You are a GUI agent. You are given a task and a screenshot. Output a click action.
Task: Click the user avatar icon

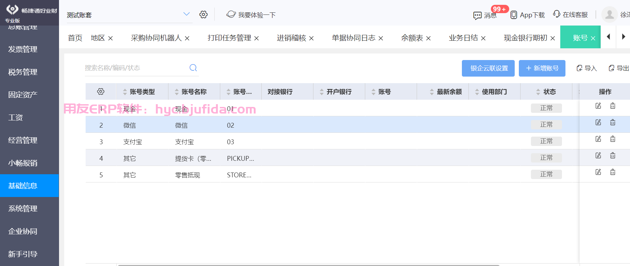609,14
